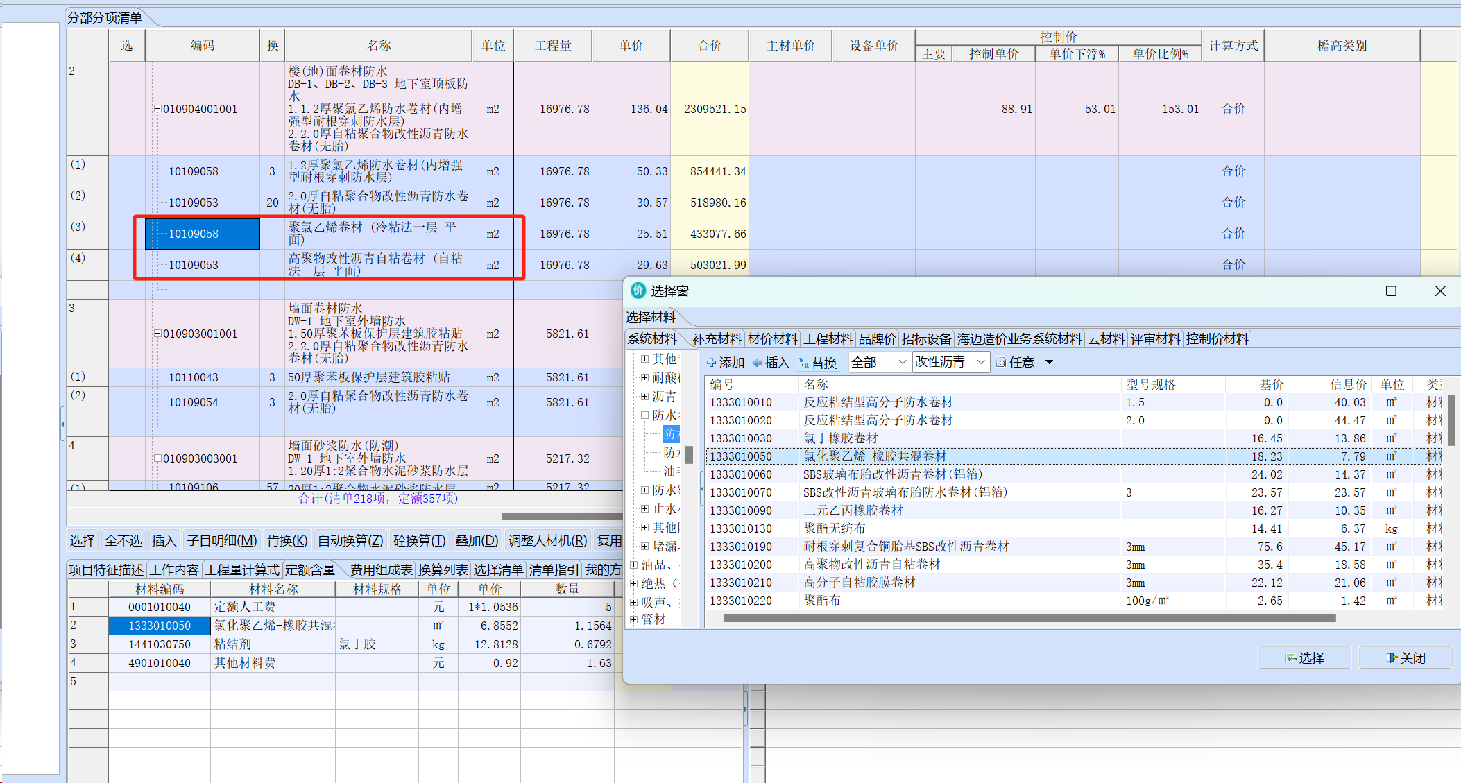Image resolution: width=1461 pixels, height=783 pixels.
Task: Collapse item 010903001001 in the list
Action: [x=157, y=334]
